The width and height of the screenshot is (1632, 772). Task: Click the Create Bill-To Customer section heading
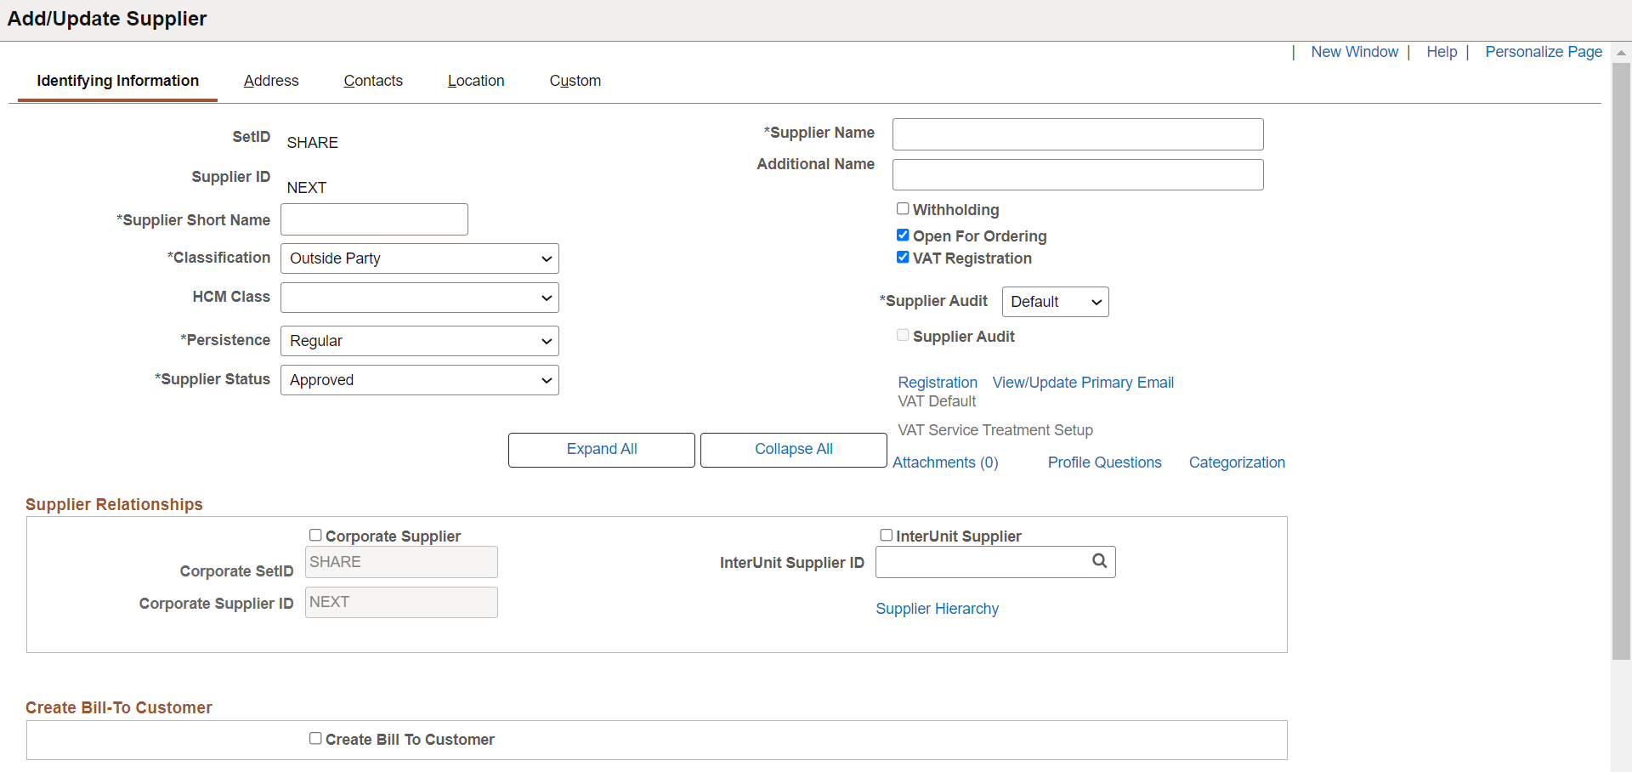[119, 707]
